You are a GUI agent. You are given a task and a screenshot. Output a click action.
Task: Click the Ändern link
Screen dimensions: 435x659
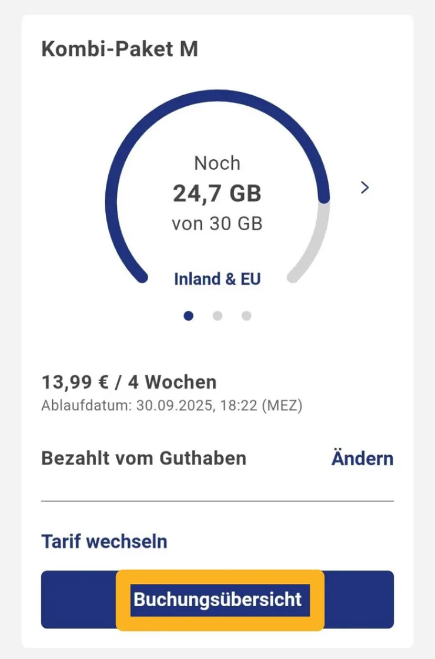coord(362,458)
